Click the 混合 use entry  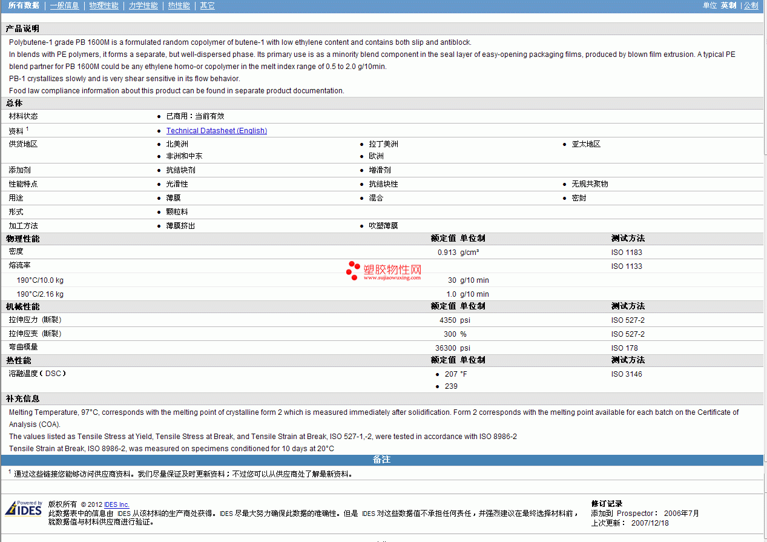point(377,198)
